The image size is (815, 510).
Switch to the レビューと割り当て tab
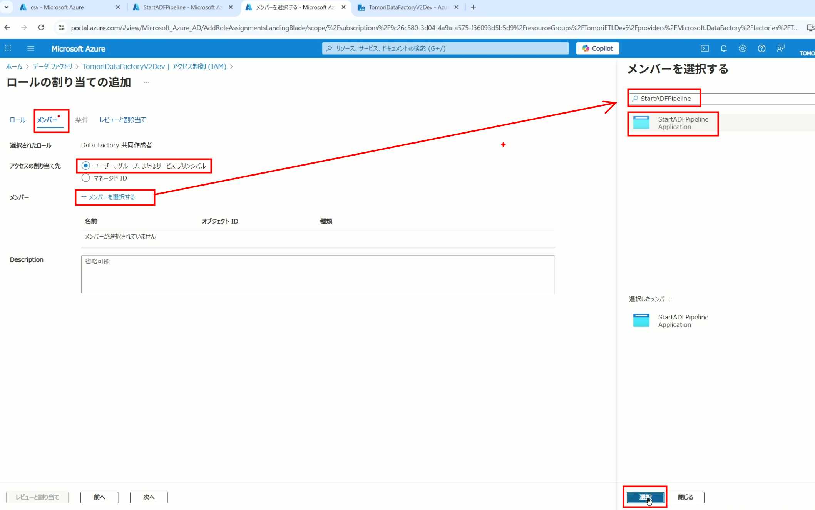(x=122, y=120)
